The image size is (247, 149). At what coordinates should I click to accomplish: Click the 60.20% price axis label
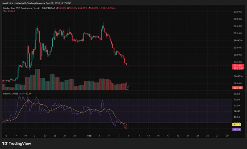(238, 33)
